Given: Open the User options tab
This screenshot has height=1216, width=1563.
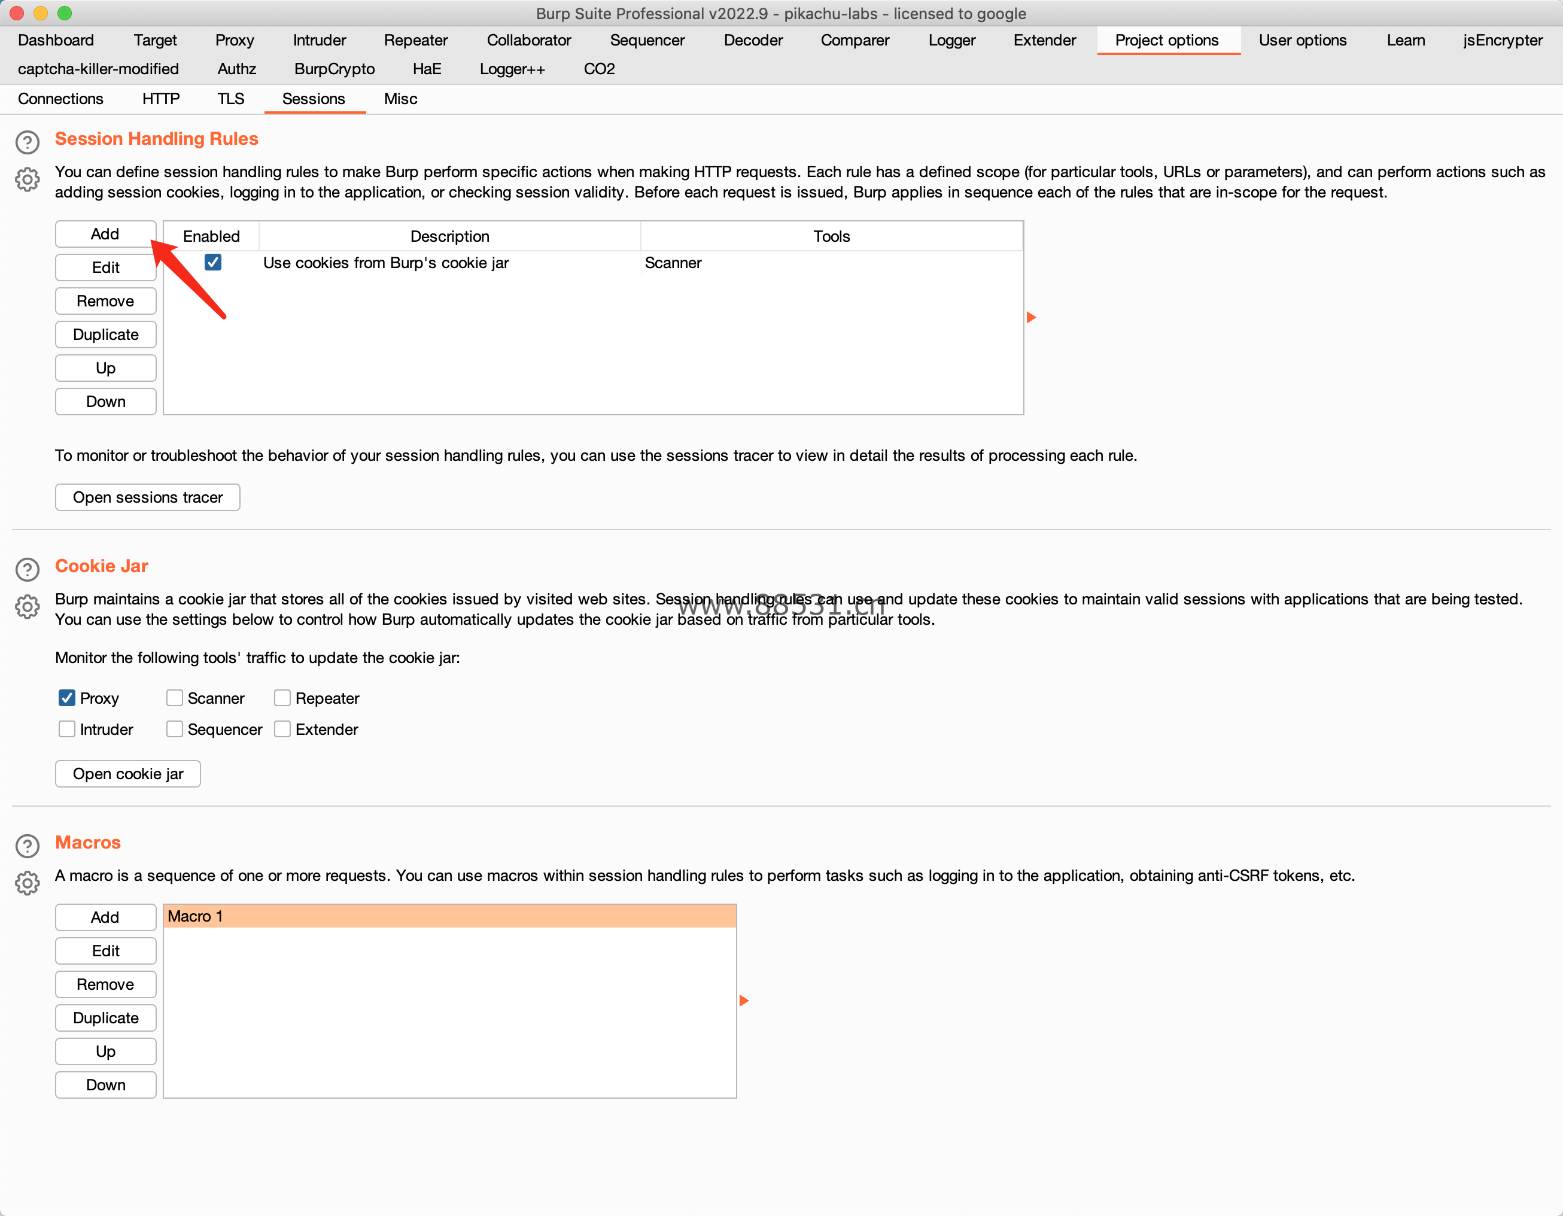Looking at the screenshot, I should 1303,40.
